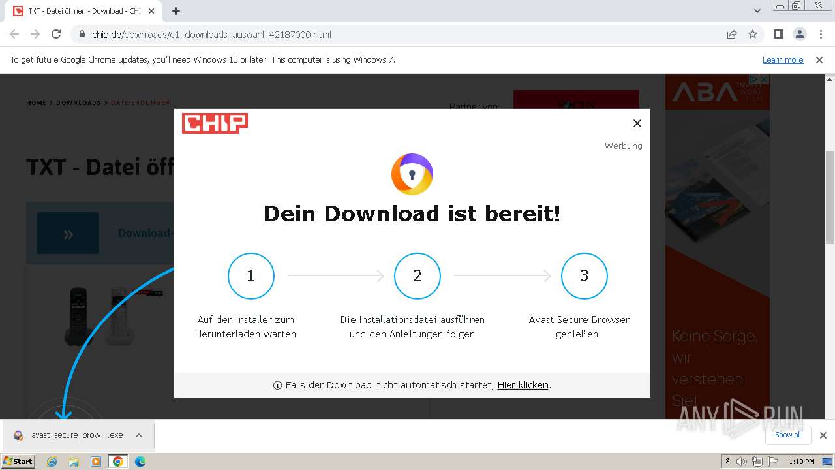Close the downloads bar
Image resolution: width=835 pixels, height=470 pixels.
click(x=823, y=435)
